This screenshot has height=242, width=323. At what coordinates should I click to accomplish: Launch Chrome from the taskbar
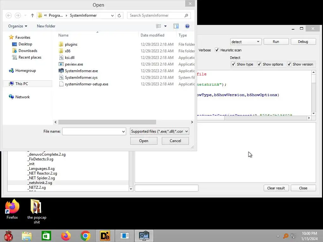(x=85, y=236)
